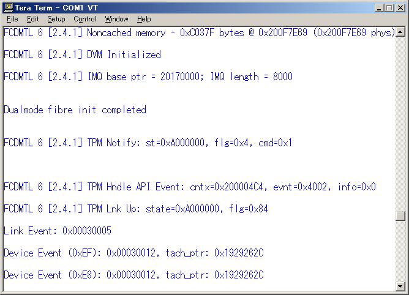Open the Window menu

point(117,19)
